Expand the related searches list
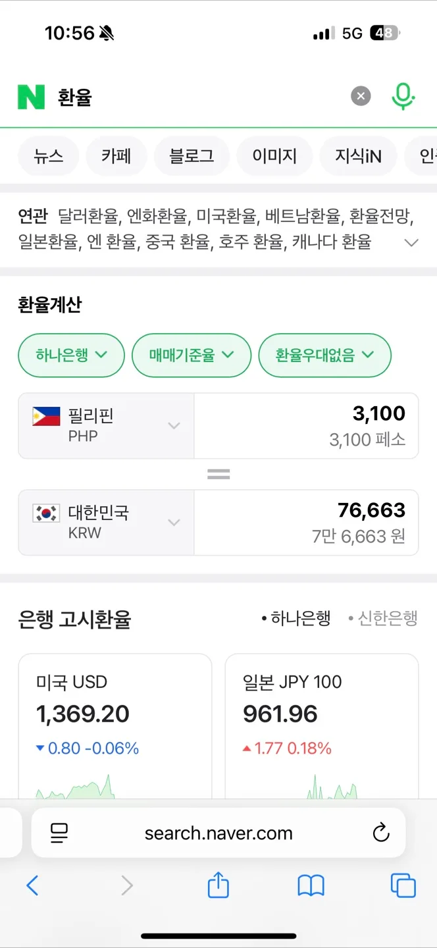 (x=411, y=242)
